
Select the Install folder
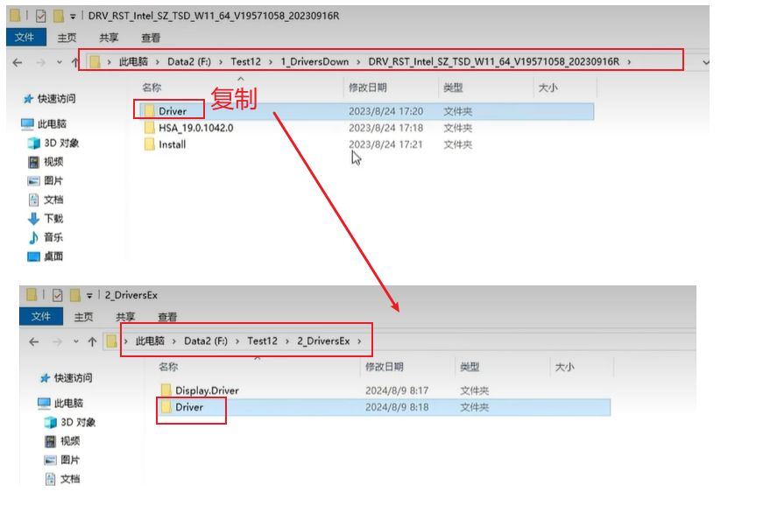coord(172,144)
